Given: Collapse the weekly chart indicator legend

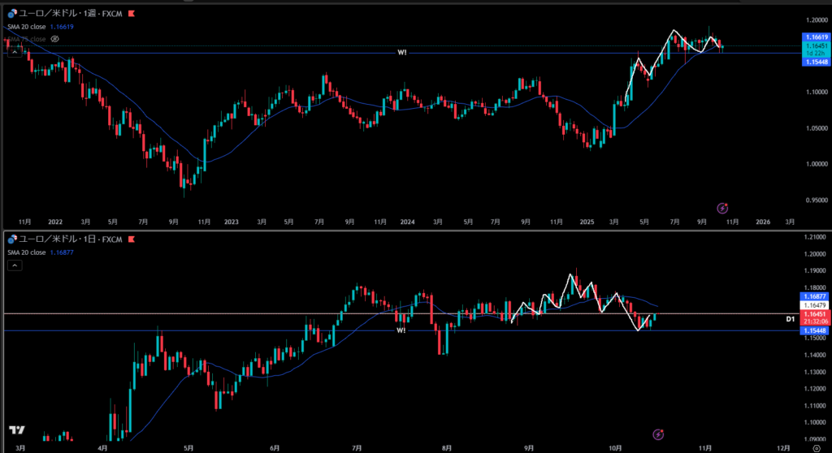Looking at the screenshot, I should click(13, 51).
